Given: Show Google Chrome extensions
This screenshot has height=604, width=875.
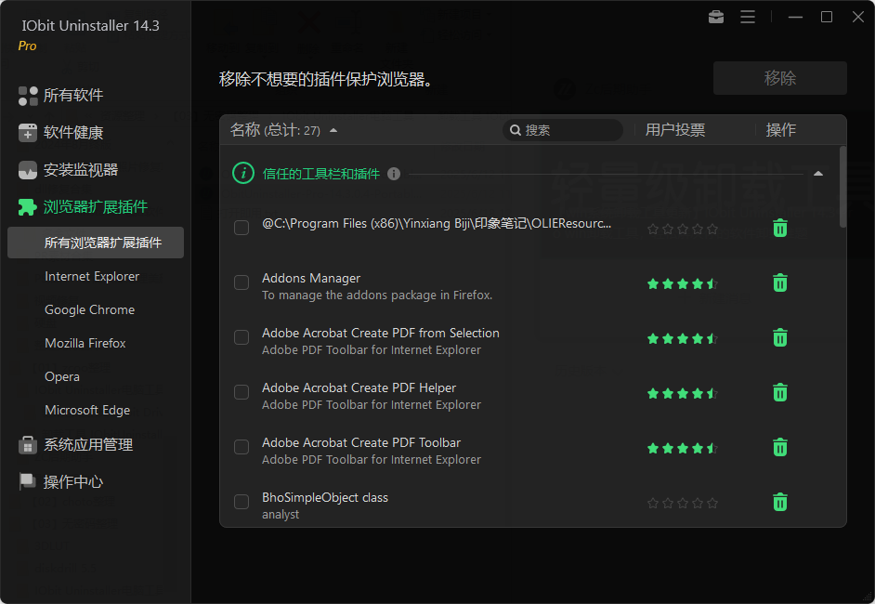Looking at the screenshot, I should tap(90, 309).
